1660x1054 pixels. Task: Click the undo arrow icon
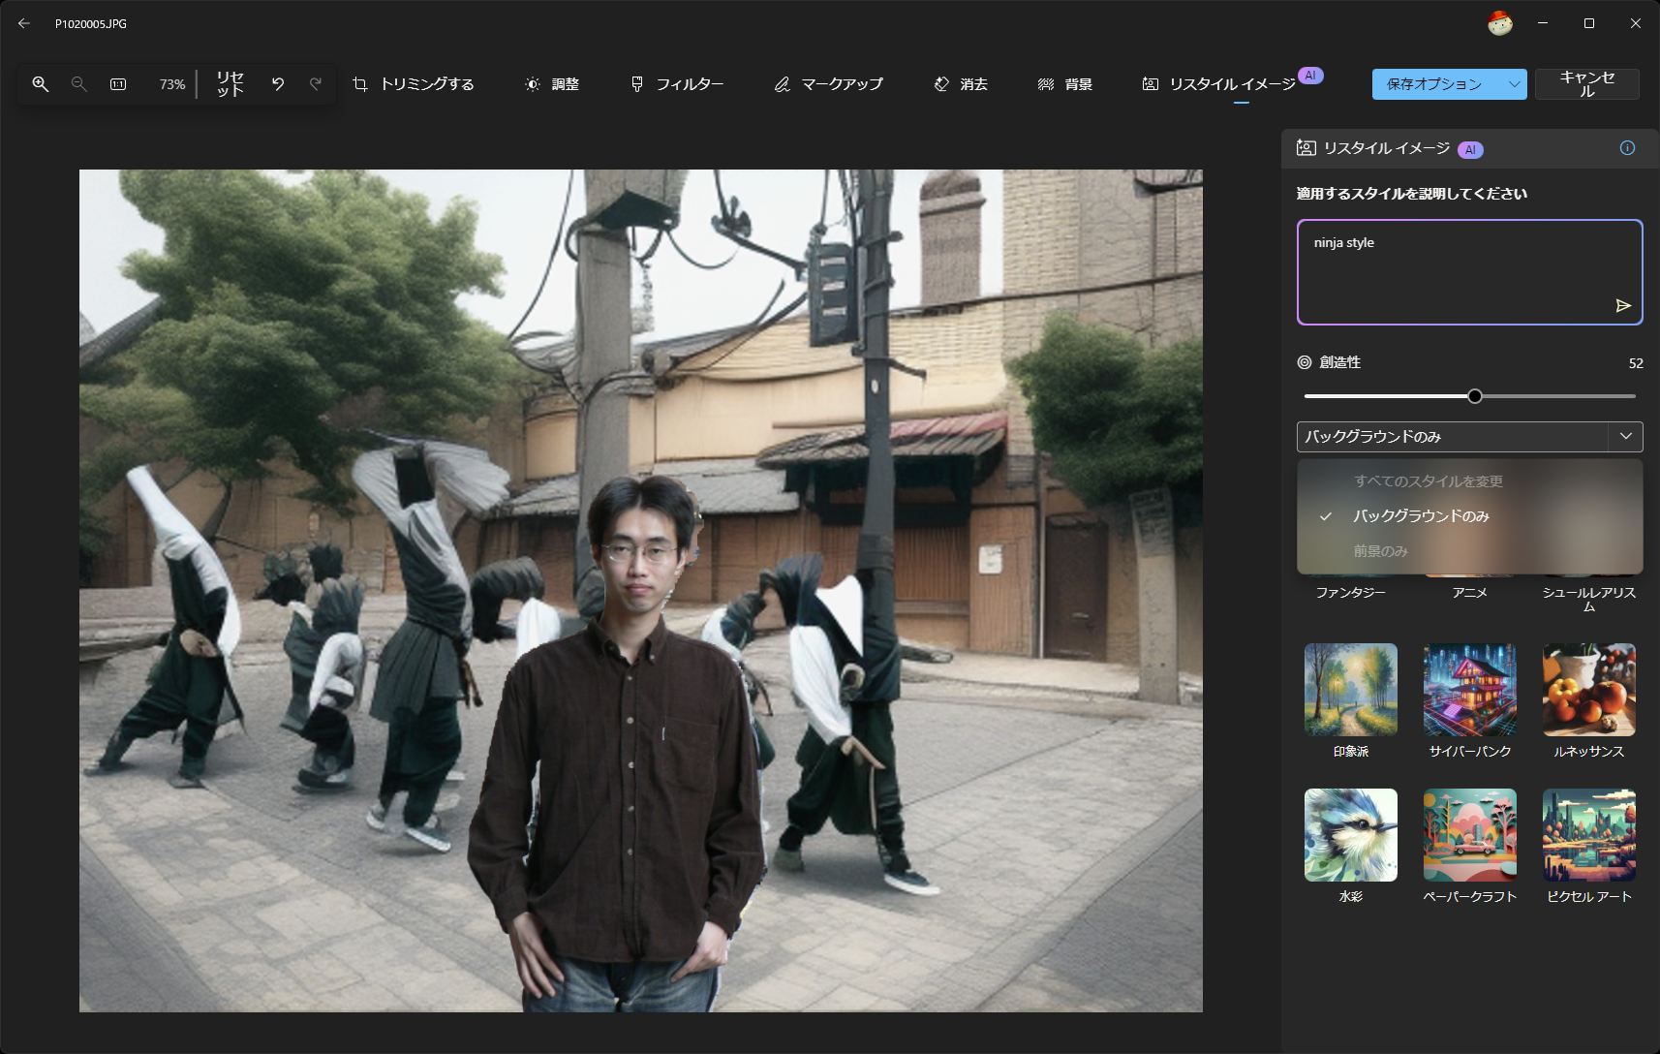tap(278, 84)
